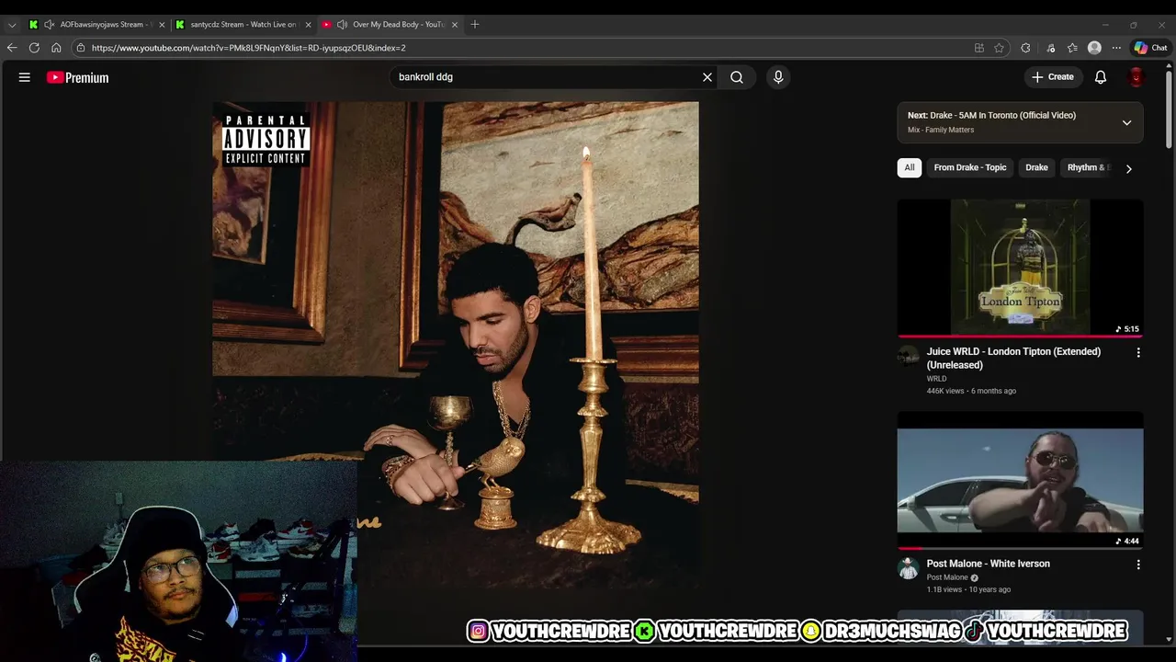Open Post Malone - White Iverson title link

988,564
